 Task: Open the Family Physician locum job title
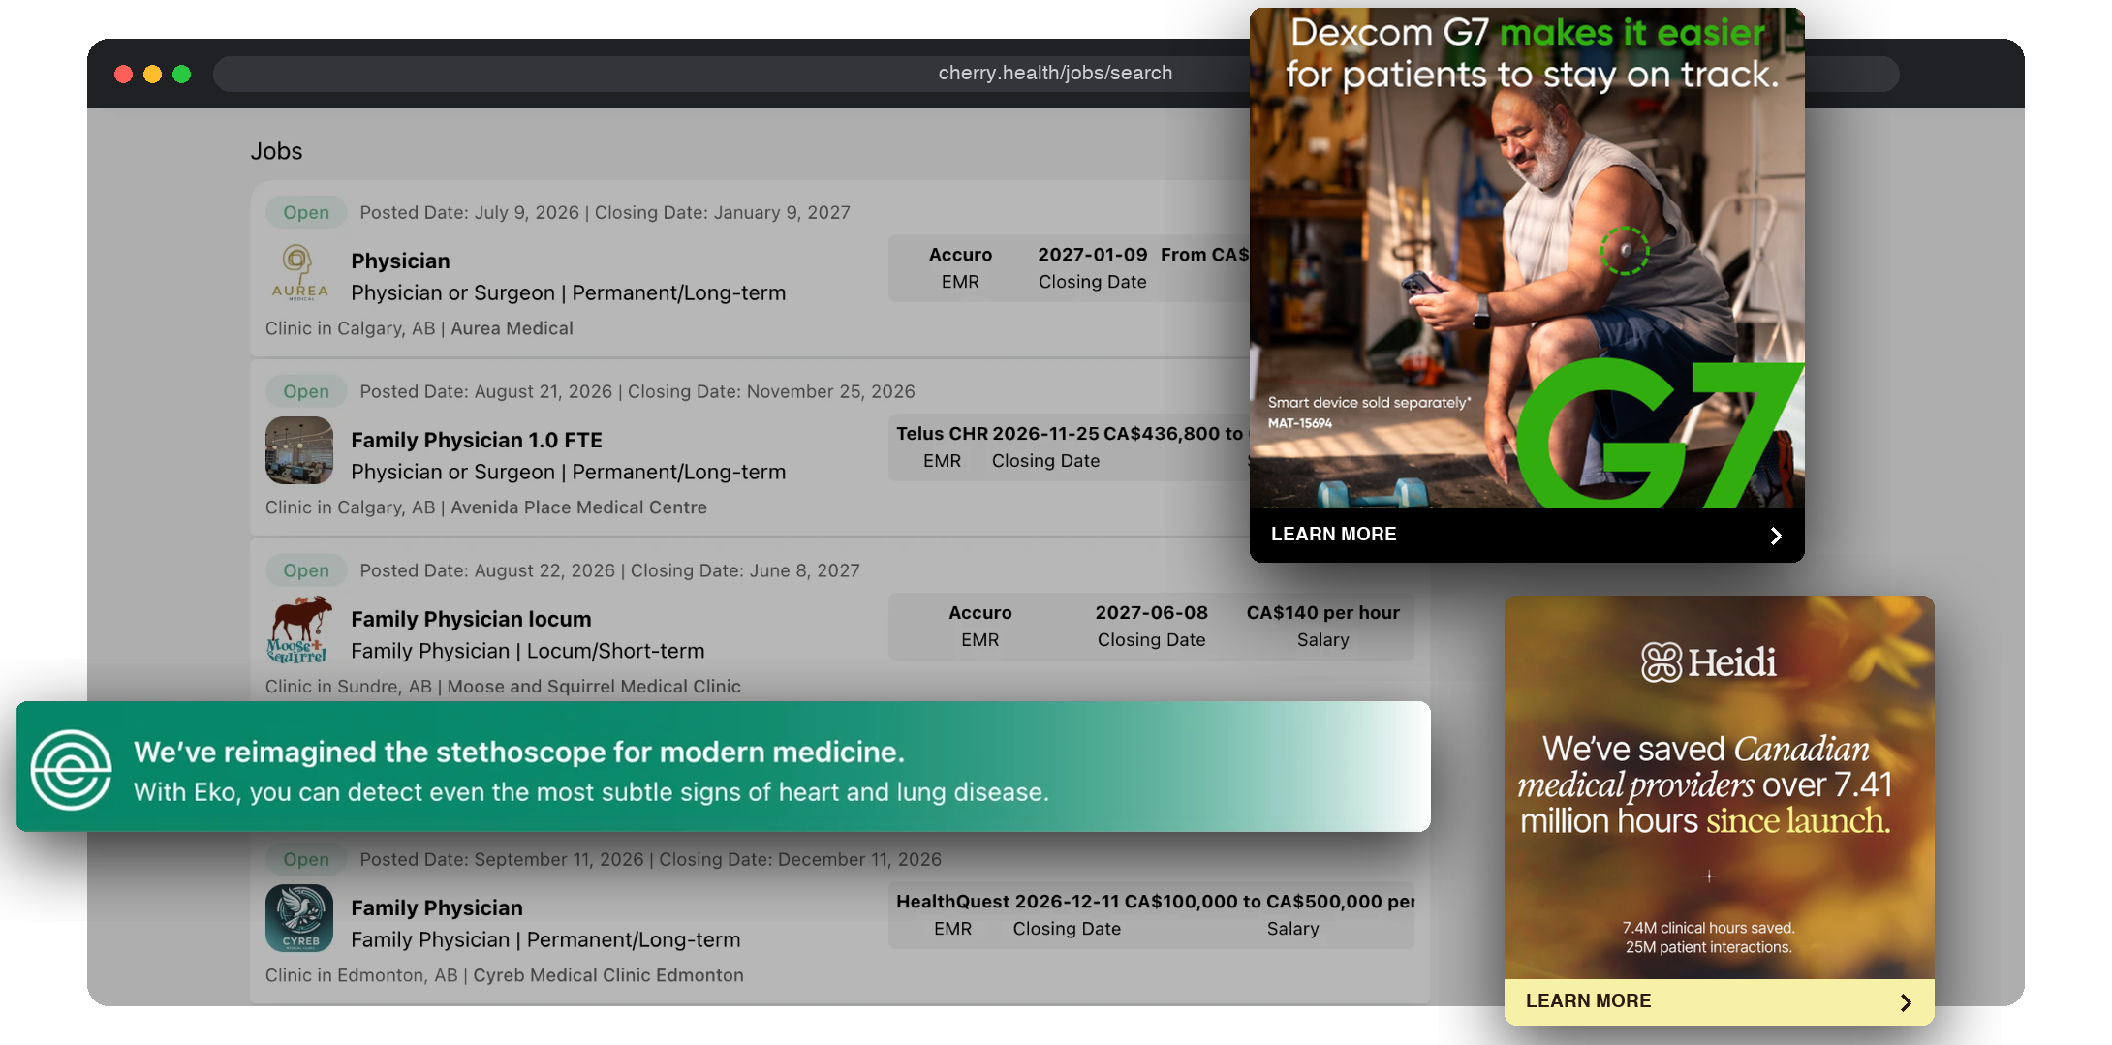(471, 619)
